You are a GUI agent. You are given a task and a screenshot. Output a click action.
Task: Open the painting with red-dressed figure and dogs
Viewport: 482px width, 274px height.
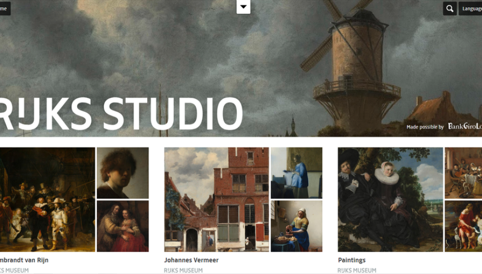pos(463,226)
